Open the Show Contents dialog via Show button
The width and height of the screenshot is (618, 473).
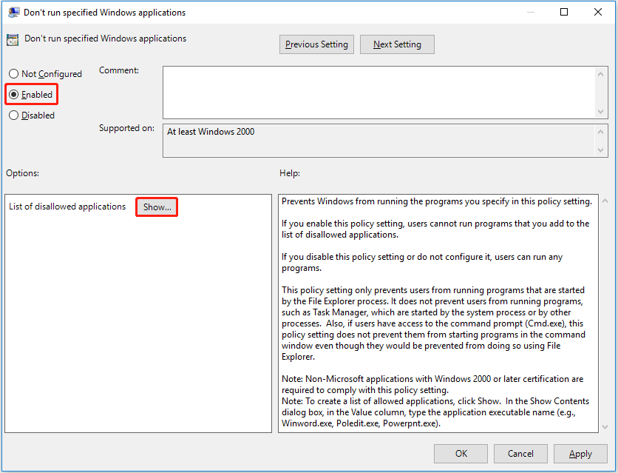tap(156, 207)
